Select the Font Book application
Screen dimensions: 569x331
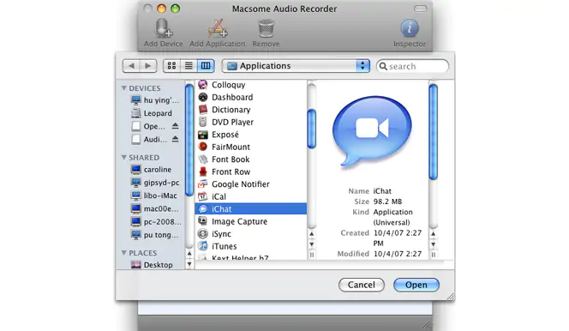click(x=251, y=159)
